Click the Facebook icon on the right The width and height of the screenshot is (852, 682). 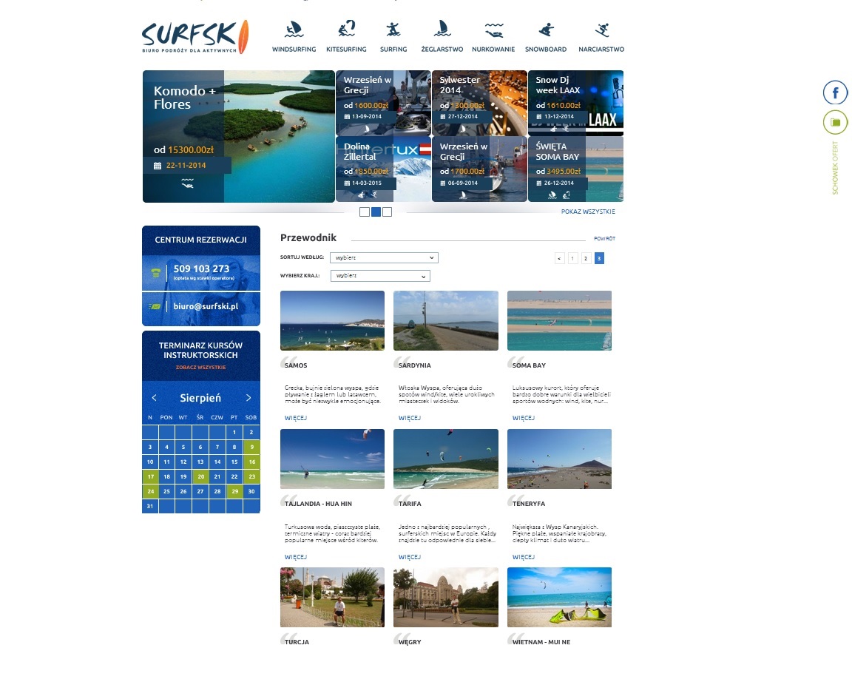(835, 92)
